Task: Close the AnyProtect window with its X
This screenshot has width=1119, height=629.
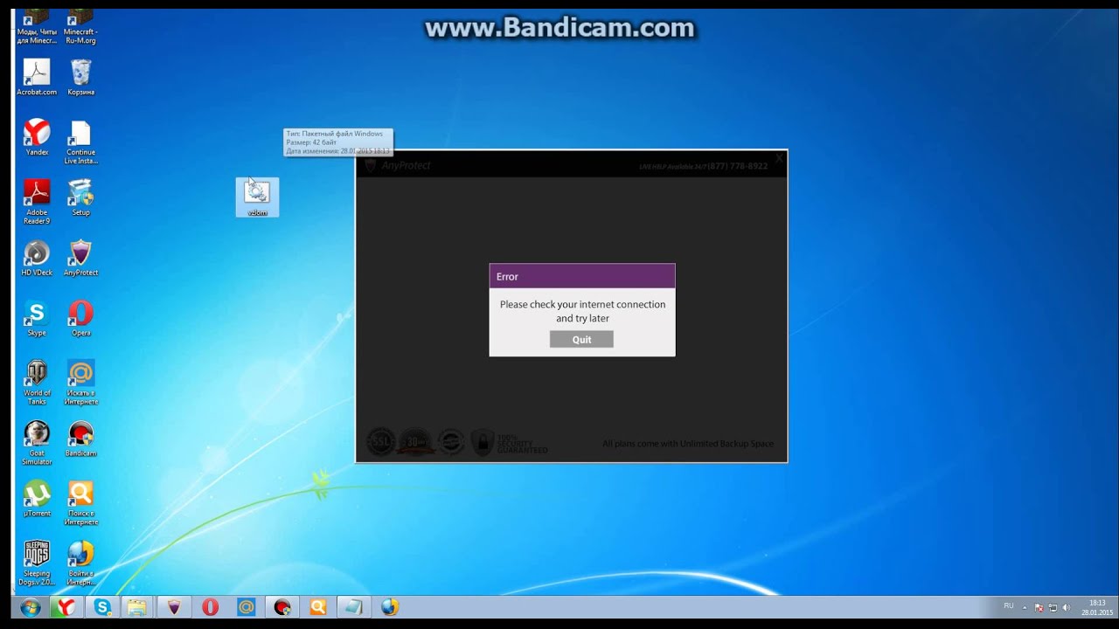Action: [779, 159]
